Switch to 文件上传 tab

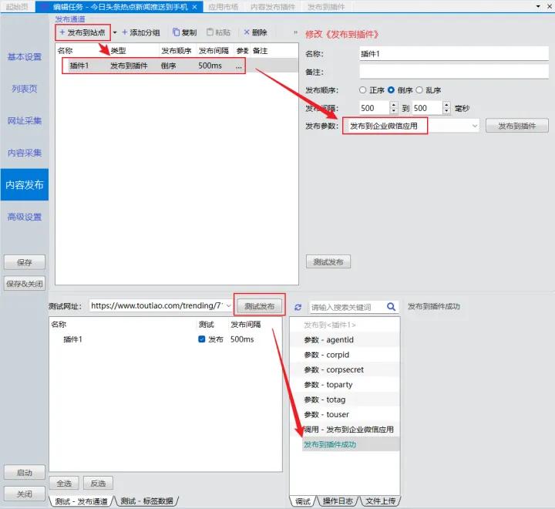coord(381,501)
